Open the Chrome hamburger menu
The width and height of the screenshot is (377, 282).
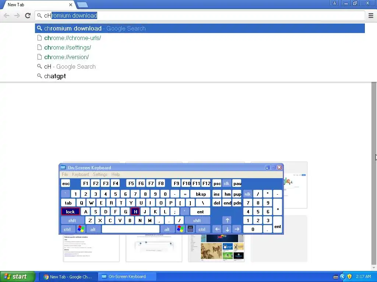(371, 15)
